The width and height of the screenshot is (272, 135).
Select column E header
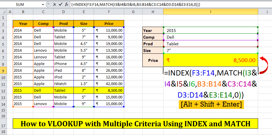84,12
